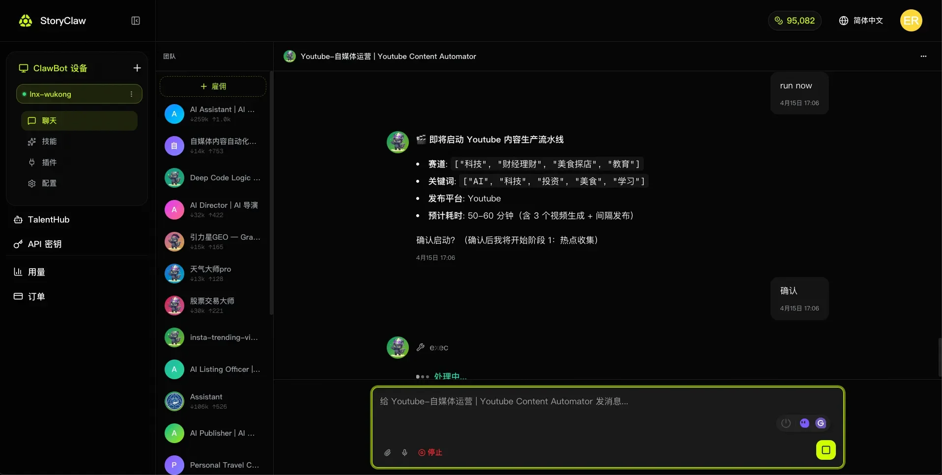This screenshot has height=475, width=942.
Task: Add a new ClawBot device with plus
Action: [x=137, y=68]
